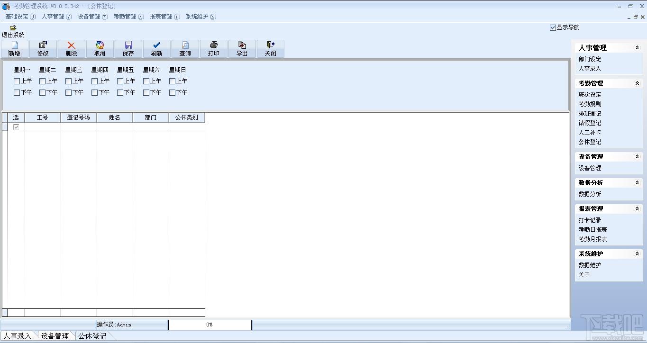Check 星期一 下午 checkbox
The width and height of the screenshot is (647, 343).
pyautogui.click(x=17, y=92)
